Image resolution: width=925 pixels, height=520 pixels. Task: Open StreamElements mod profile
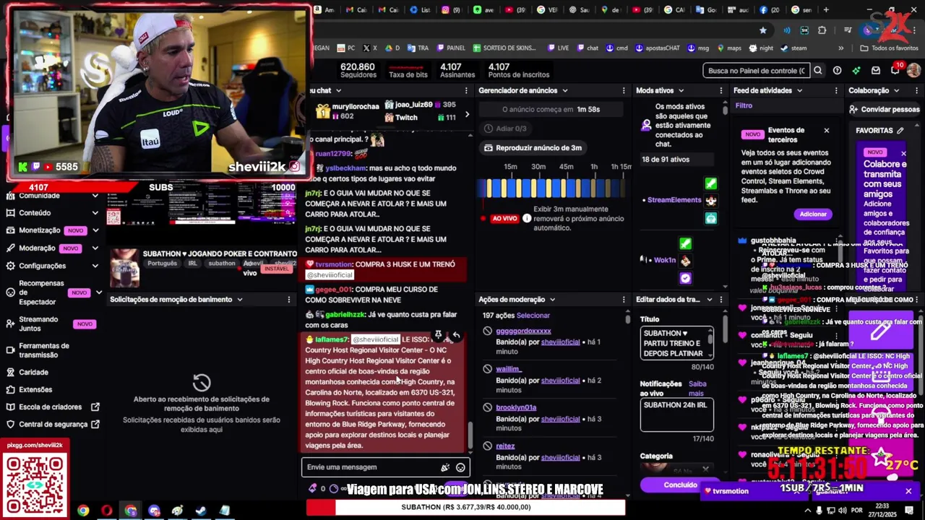[x=674, y=200]
